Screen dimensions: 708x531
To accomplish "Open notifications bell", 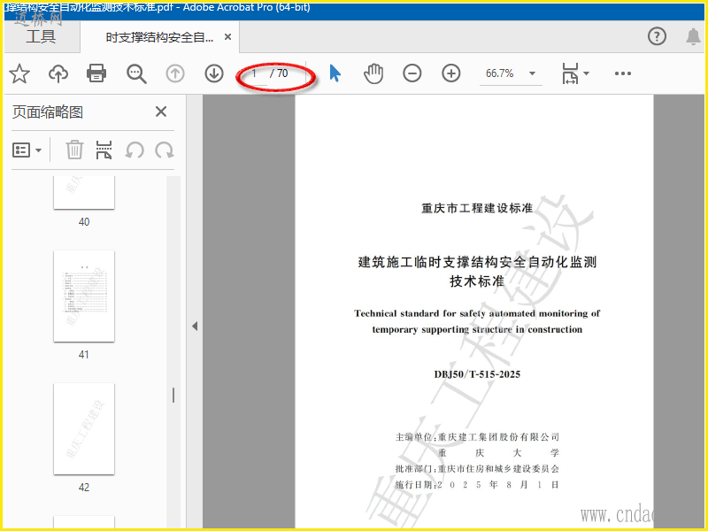I will tap(693, 36).
